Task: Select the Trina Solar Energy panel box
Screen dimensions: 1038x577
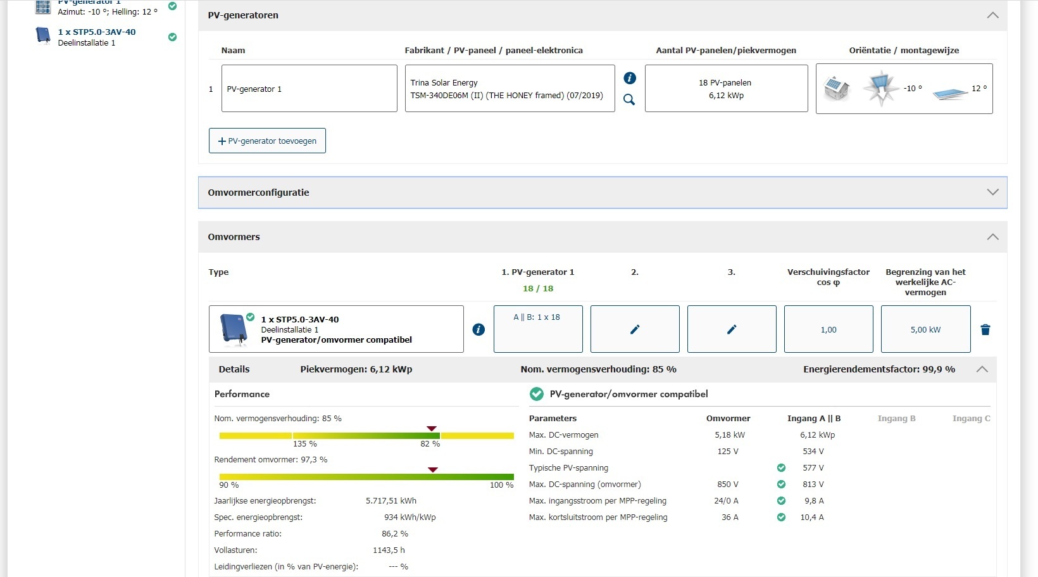Action: [x=510, y=89]
